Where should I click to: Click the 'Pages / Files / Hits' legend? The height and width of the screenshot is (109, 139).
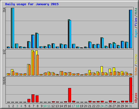[136, 23]
